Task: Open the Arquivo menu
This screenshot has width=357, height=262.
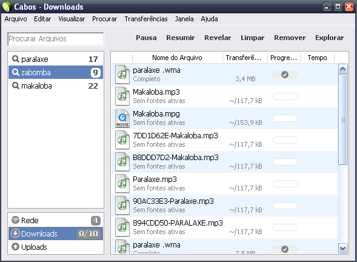Action: coord(16,19)
